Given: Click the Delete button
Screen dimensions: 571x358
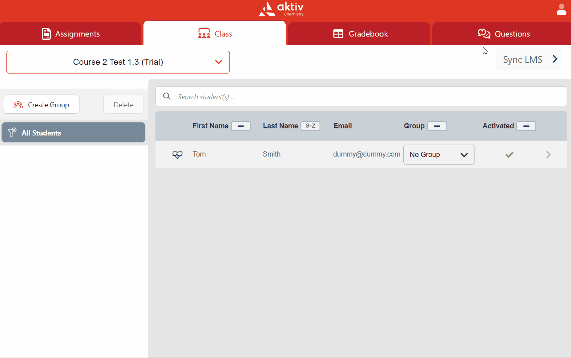Looking at the screenshot, I should [x=123, y=104].
